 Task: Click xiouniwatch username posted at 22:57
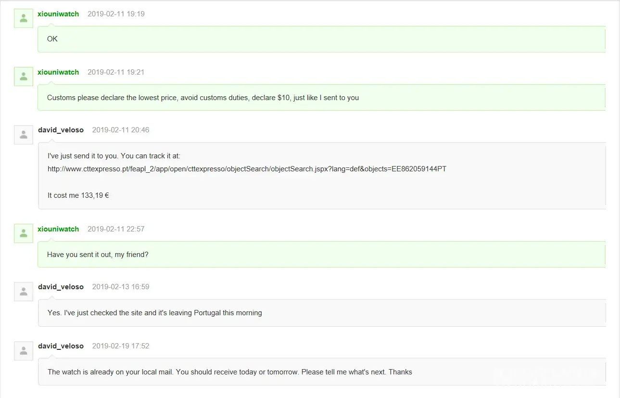(x=58, y=229)
